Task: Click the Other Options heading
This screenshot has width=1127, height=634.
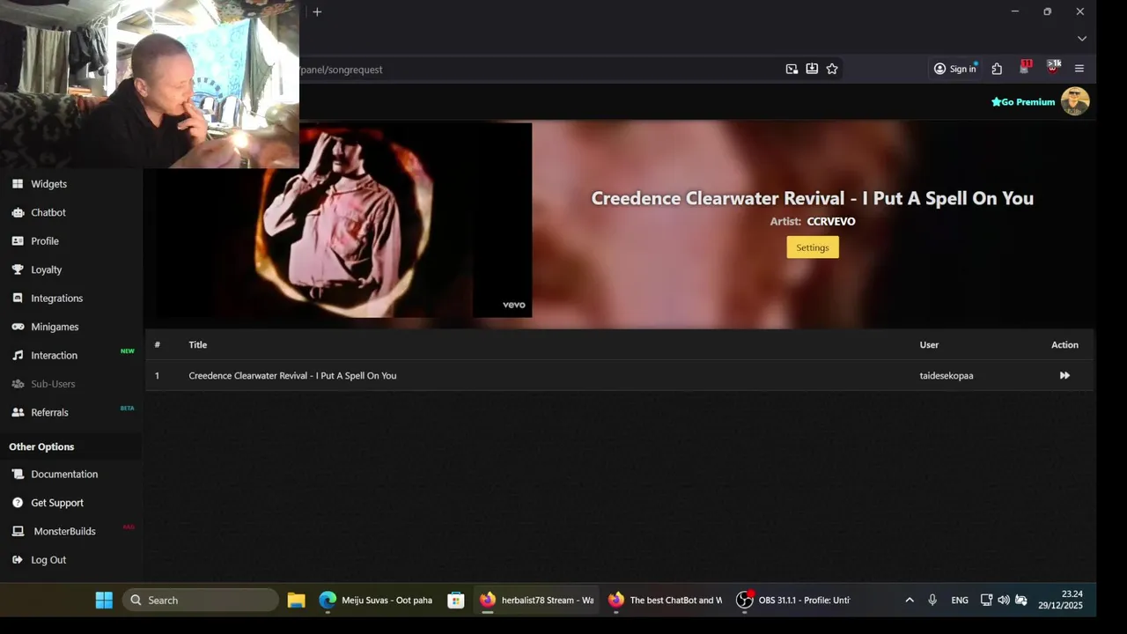Action: [x=41, y=446]
